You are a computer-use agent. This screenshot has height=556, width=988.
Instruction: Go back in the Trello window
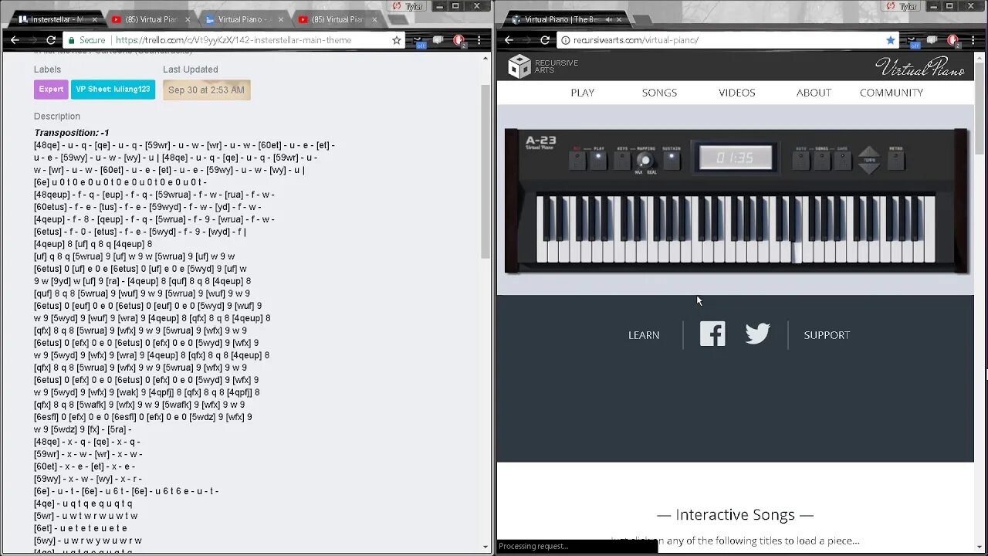click(x=15, y=40)
